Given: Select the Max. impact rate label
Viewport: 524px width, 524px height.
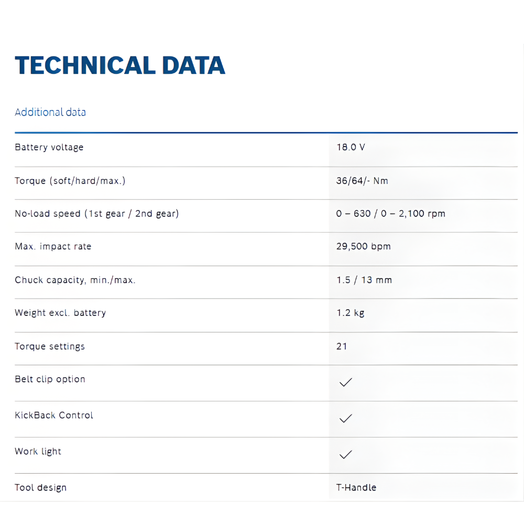Looking at the screenshot, I should (x=53, y=246).
